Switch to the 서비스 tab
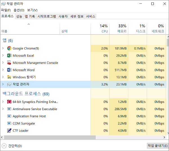 click(90, 16)
